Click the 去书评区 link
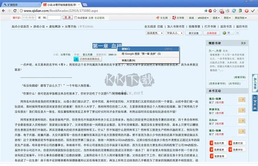This screenshot has height=166, width=258. (x=235, y=84)
